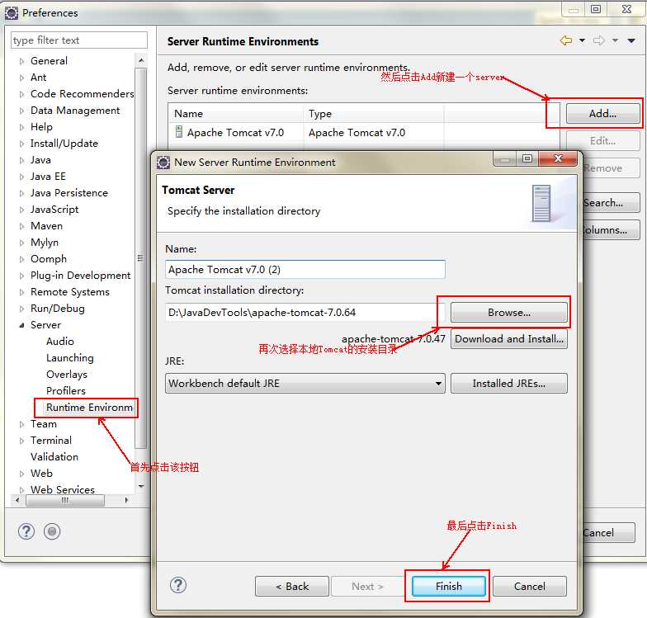The image size is (647, 618).
Task: Expand the Ant preferences node
Action: coord(21,78)
